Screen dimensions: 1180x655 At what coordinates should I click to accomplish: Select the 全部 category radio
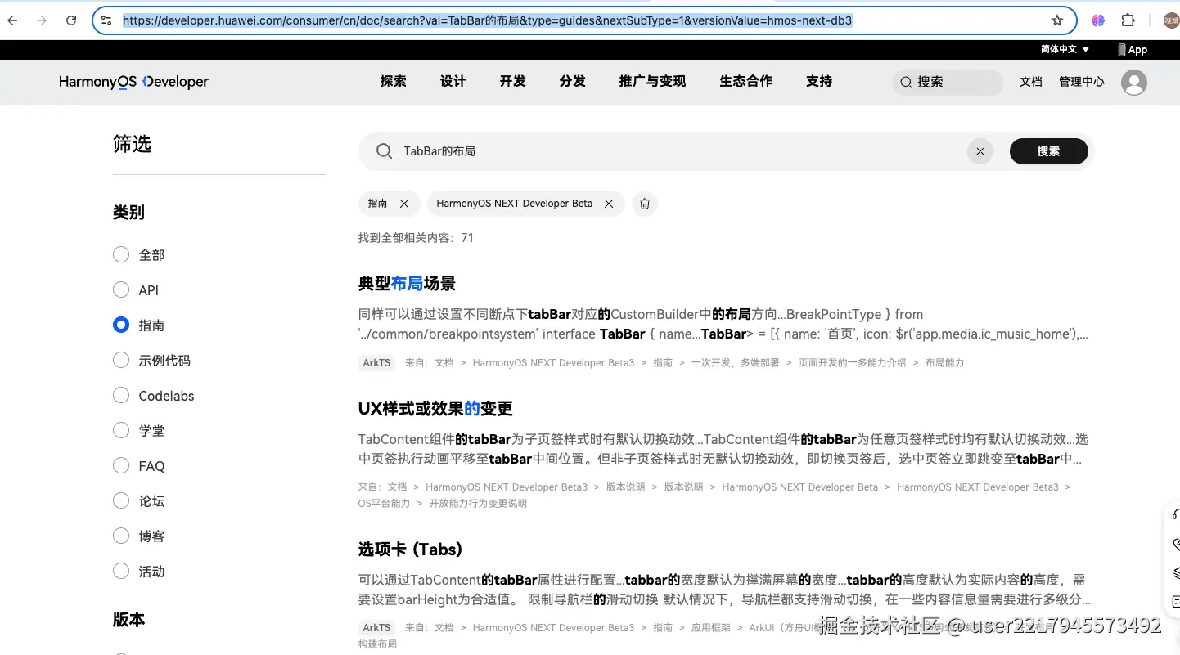(x=121, y=254)
